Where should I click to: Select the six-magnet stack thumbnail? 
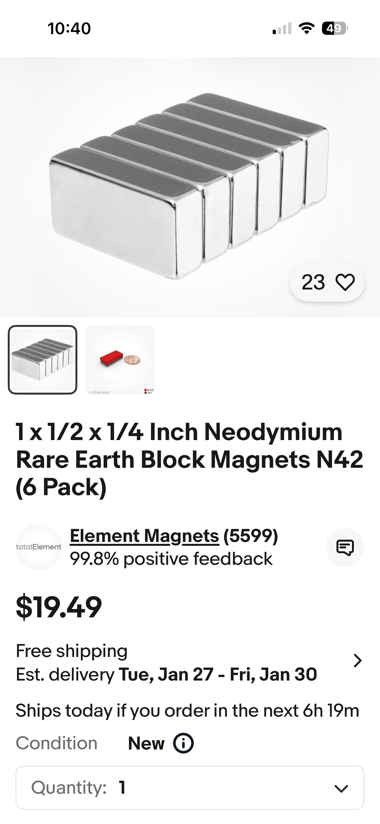click(43, 359)
